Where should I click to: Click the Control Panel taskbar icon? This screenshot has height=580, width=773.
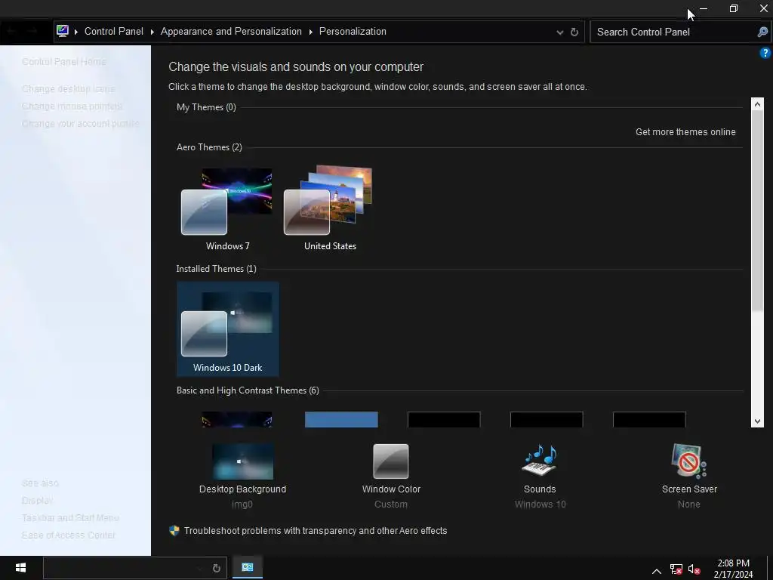pos(248,568)
